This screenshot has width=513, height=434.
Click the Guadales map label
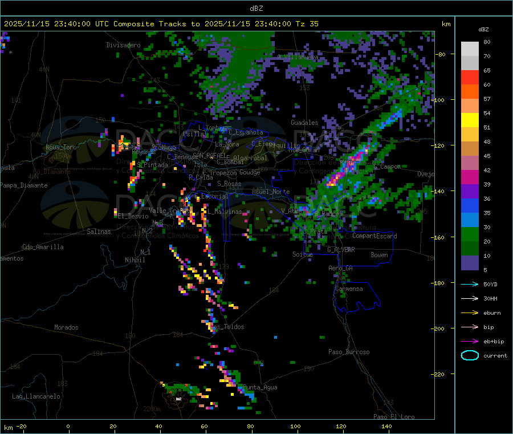(304, 123)
